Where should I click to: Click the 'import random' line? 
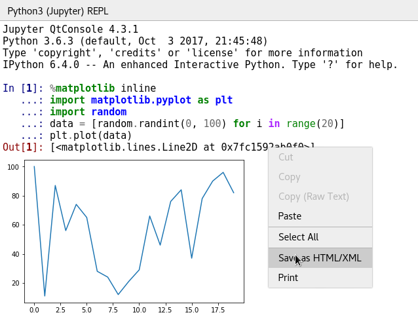click(88, 112)
